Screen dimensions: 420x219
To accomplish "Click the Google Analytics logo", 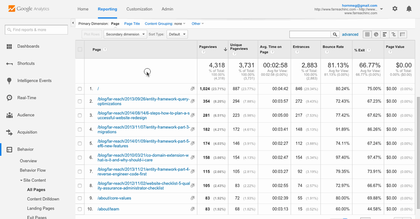I will [29, 8].
